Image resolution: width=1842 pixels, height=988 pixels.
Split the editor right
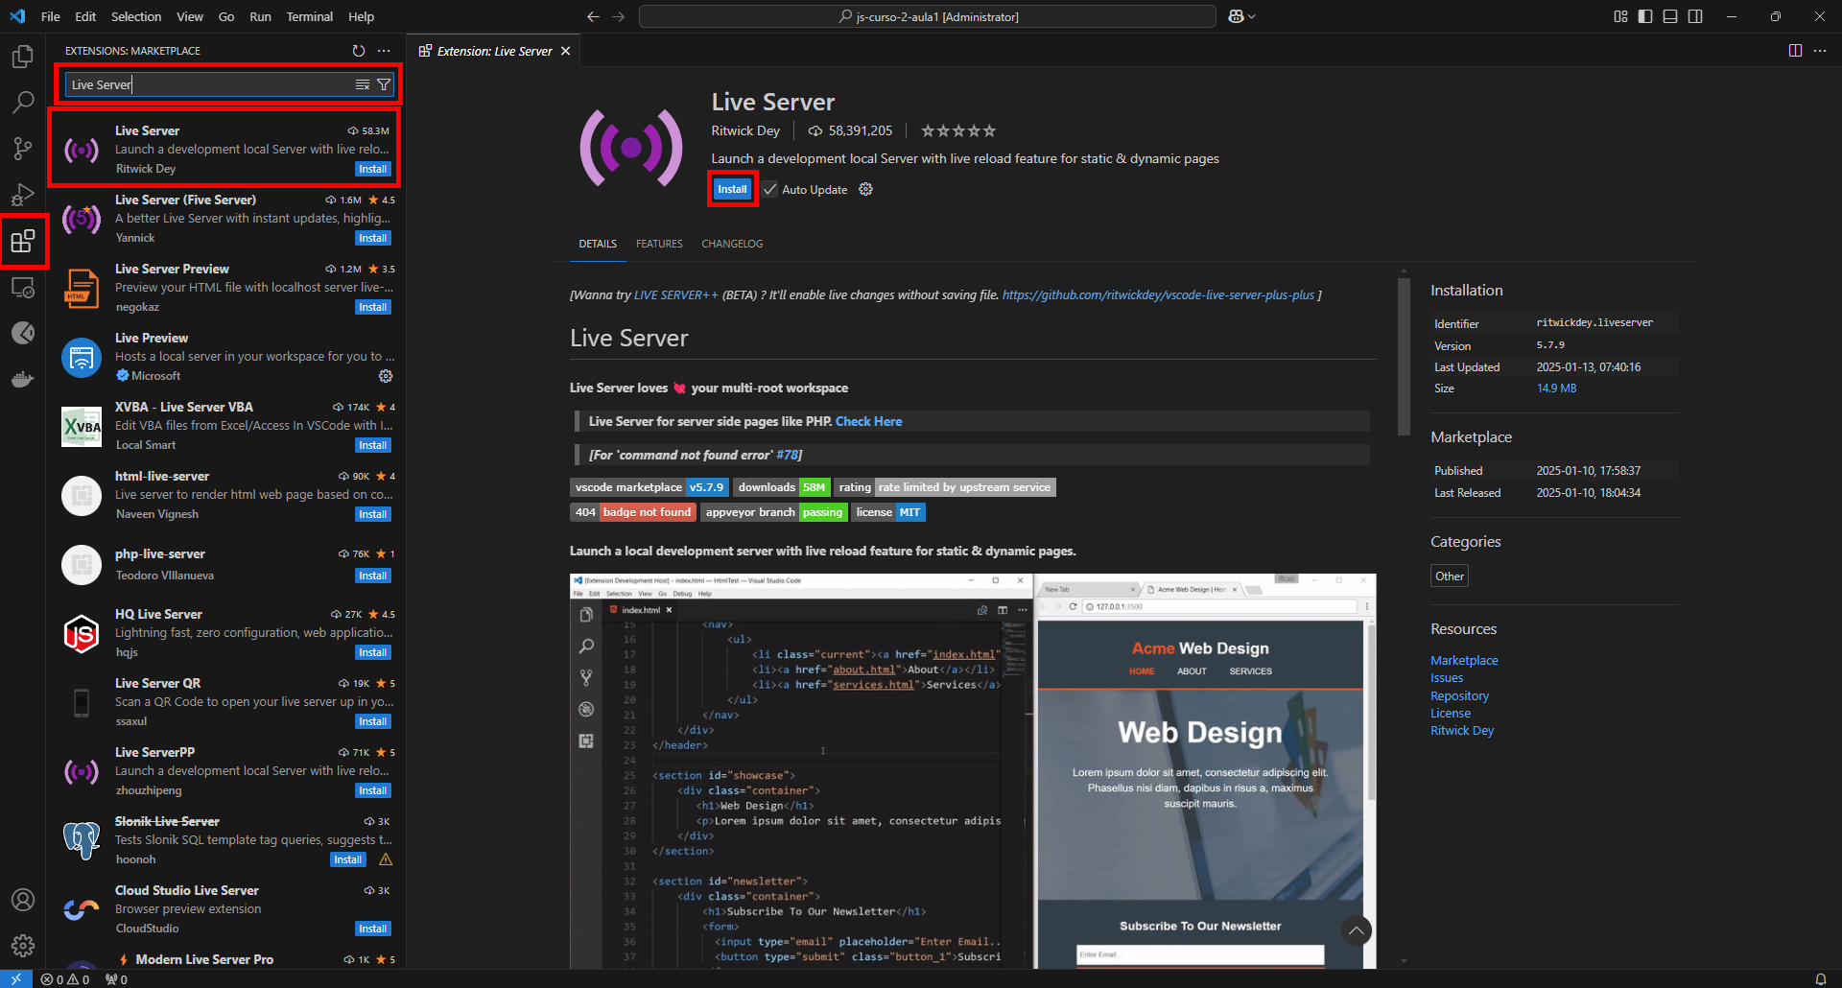coord(1795,51)
